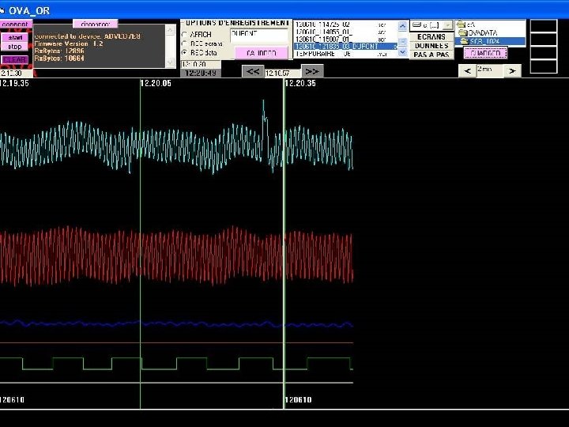Image resolution: width=569 pixels, height=427 pixels.
Task: Select the SCR_1024 folder
Action: click(x=484, y=41)
